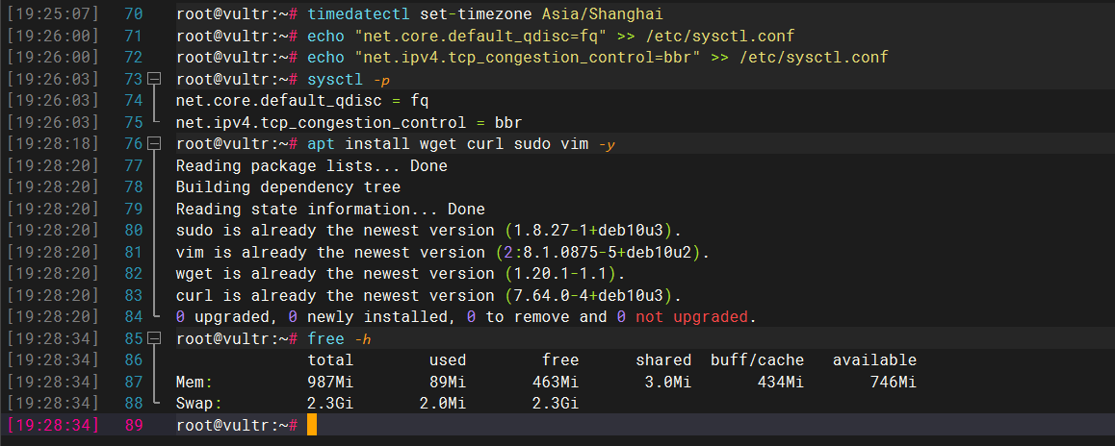Click the highlighted 19:28:34 timestamp on last line

pyautogui.click(x=53, y=426)
